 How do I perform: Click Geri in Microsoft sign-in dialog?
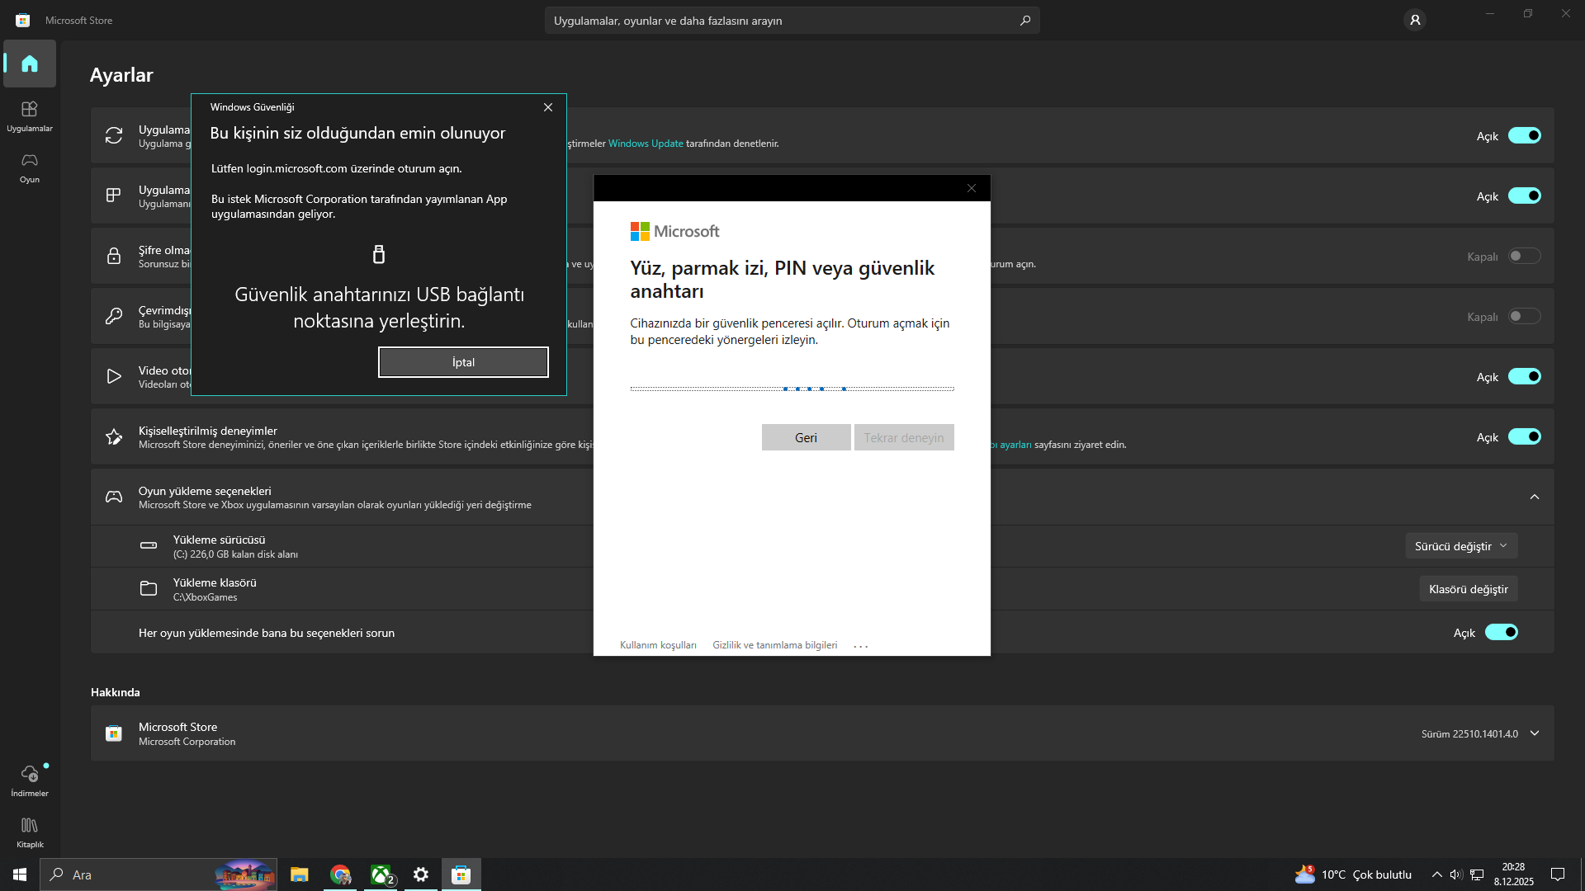[x=806, y=437]
